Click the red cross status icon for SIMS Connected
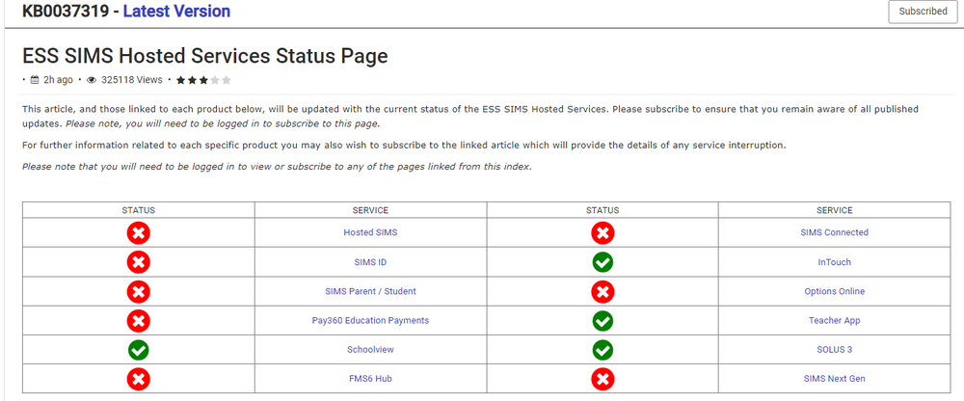This screenshot has width=964, height=401. (x=602, y=232)
